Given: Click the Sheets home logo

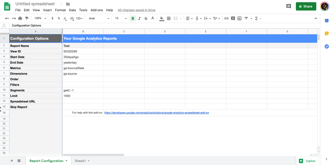Looking at the screenshot, I should [7, 6].
